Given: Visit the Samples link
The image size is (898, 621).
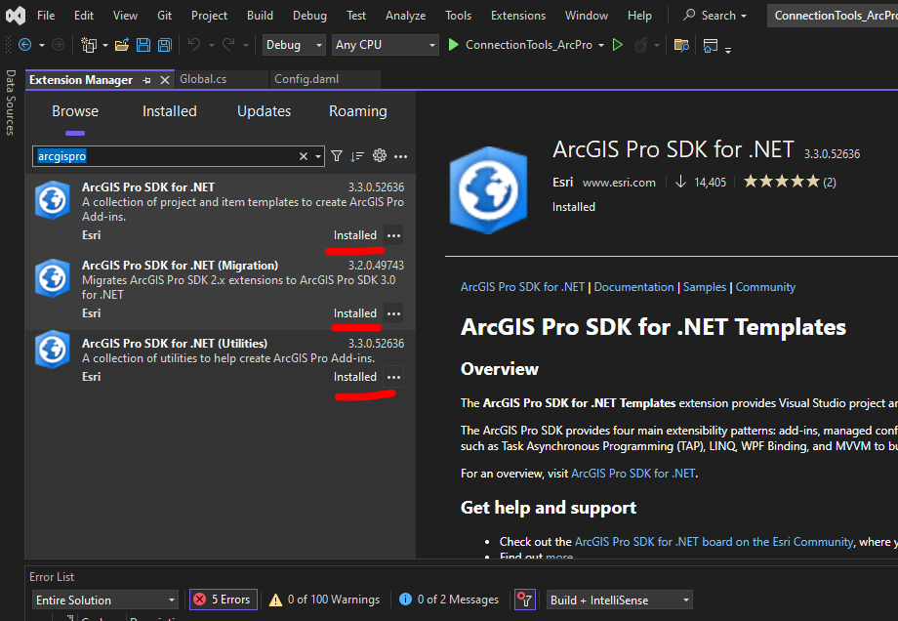Looking at the screenshot, I should pyautogui.click(x=705, y=286).
